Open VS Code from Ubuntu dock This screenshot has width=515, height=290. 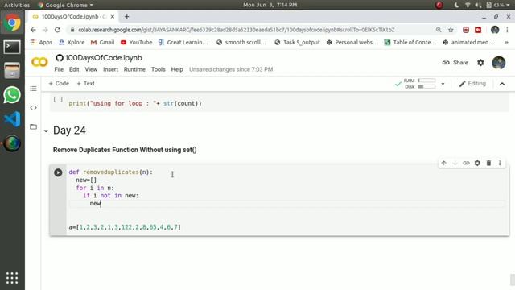pos(12,119)
